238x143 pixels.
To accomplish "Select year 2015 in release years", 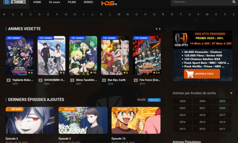I will [202, 122].
